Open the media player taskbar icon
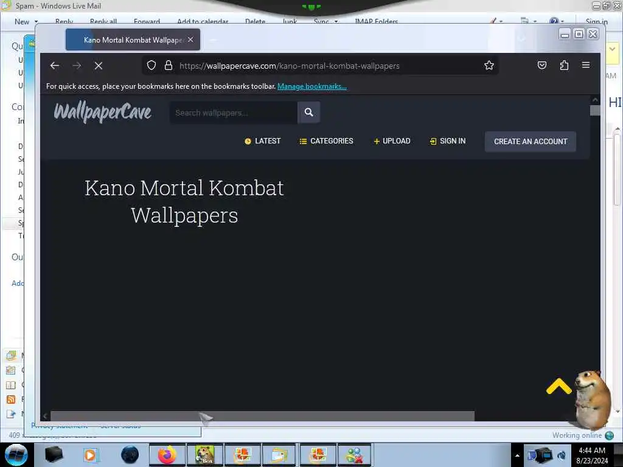This screenshot has width=623, height=467. 91,455
